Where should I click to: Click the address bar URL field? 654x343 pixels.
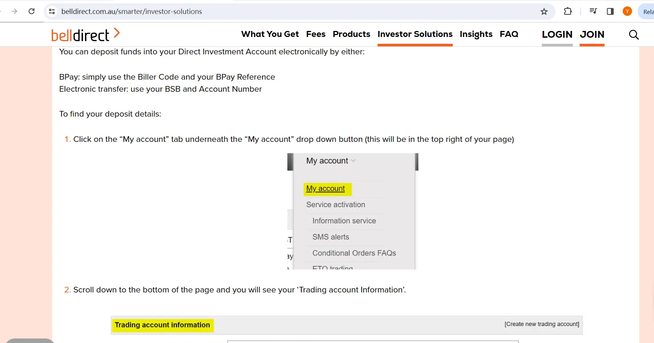coord(295,11)
